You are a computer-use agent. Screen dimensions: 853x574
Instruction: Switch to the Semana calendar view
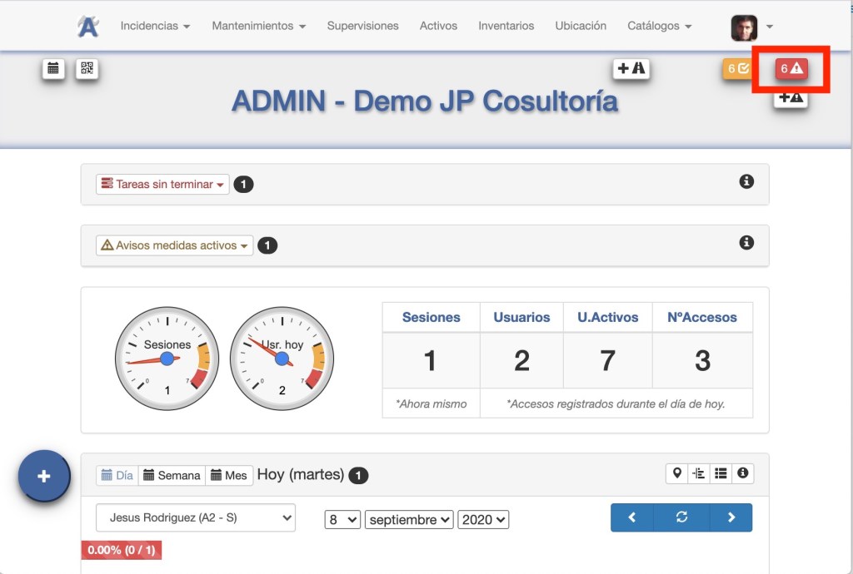tap(172, 475)
